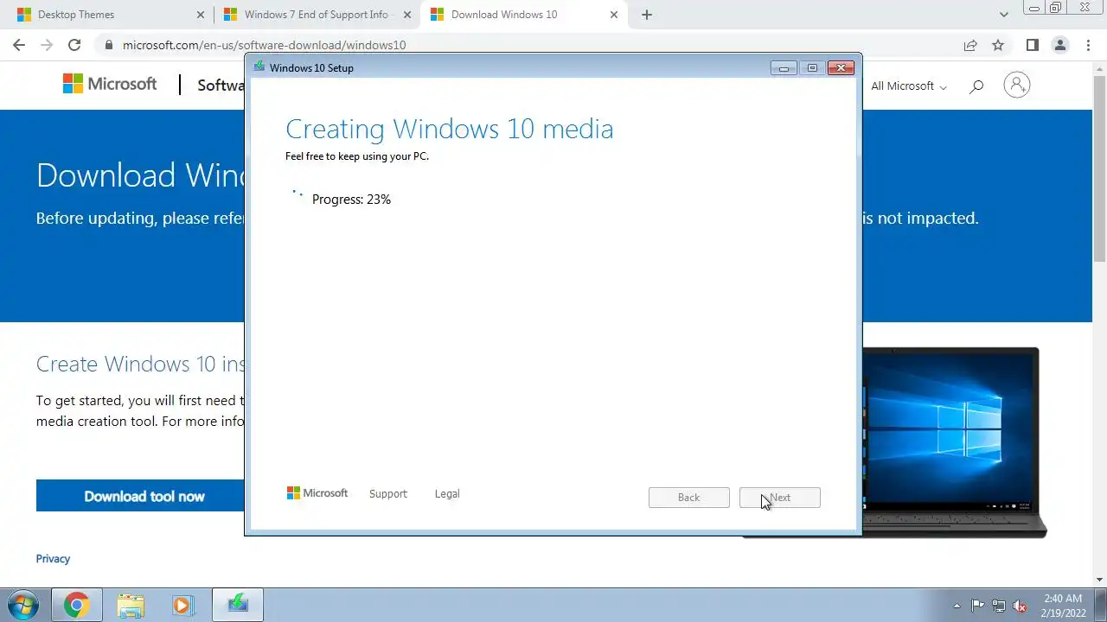This screenshot has height=622, width=1107.
Task: Click the Microsoft account sign-in icon
Action: click(1017, 85)
